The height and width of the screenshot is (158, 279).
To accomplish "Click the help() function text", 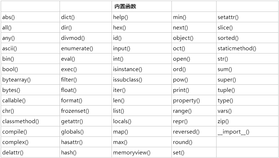I will pos(121,17).
